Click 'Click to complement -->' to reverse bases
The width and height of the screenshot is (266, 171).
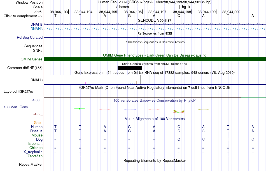pyautogui.click(x=23, y=16)
